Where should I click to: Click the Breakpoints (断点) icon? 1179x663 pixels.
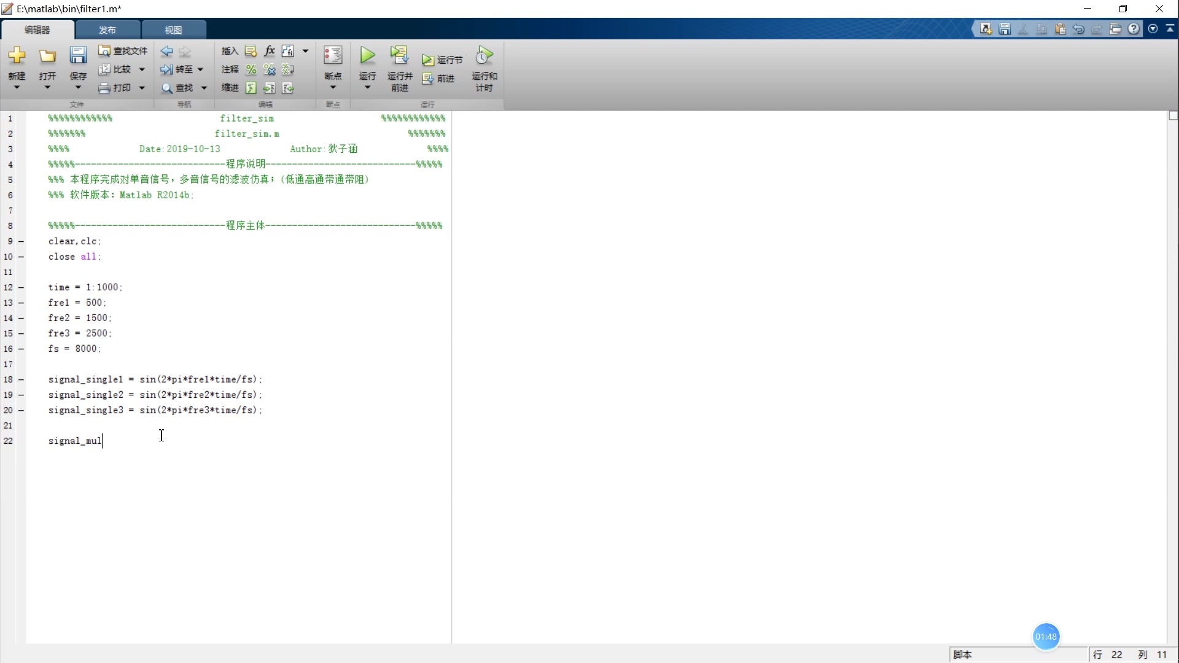(333, 56)
